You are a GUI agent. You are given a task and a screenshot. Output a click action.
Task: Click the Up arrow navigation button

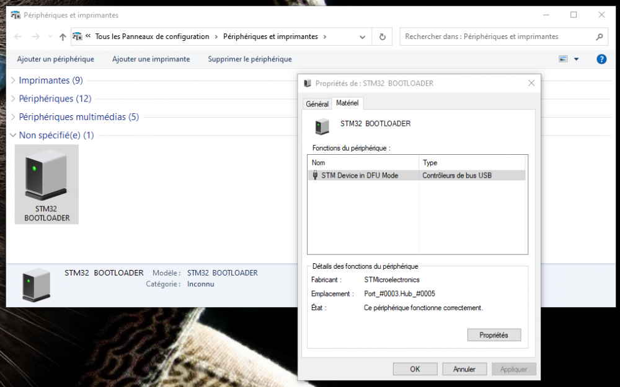[x=63, y=37]
